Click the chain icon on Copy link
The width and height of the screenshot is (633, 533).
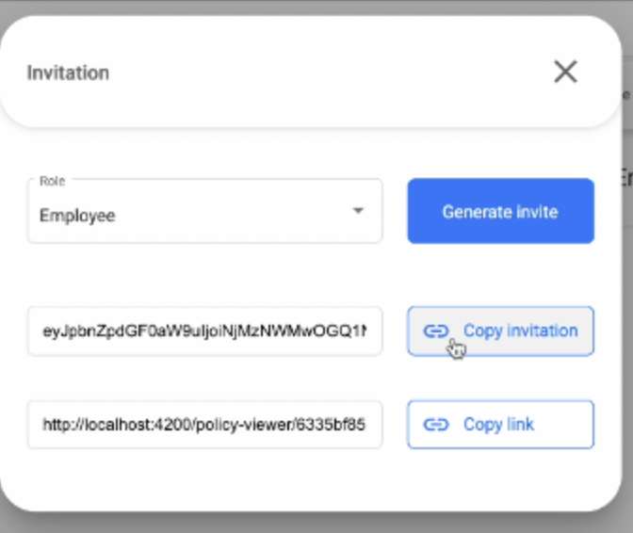coord(435,425)
